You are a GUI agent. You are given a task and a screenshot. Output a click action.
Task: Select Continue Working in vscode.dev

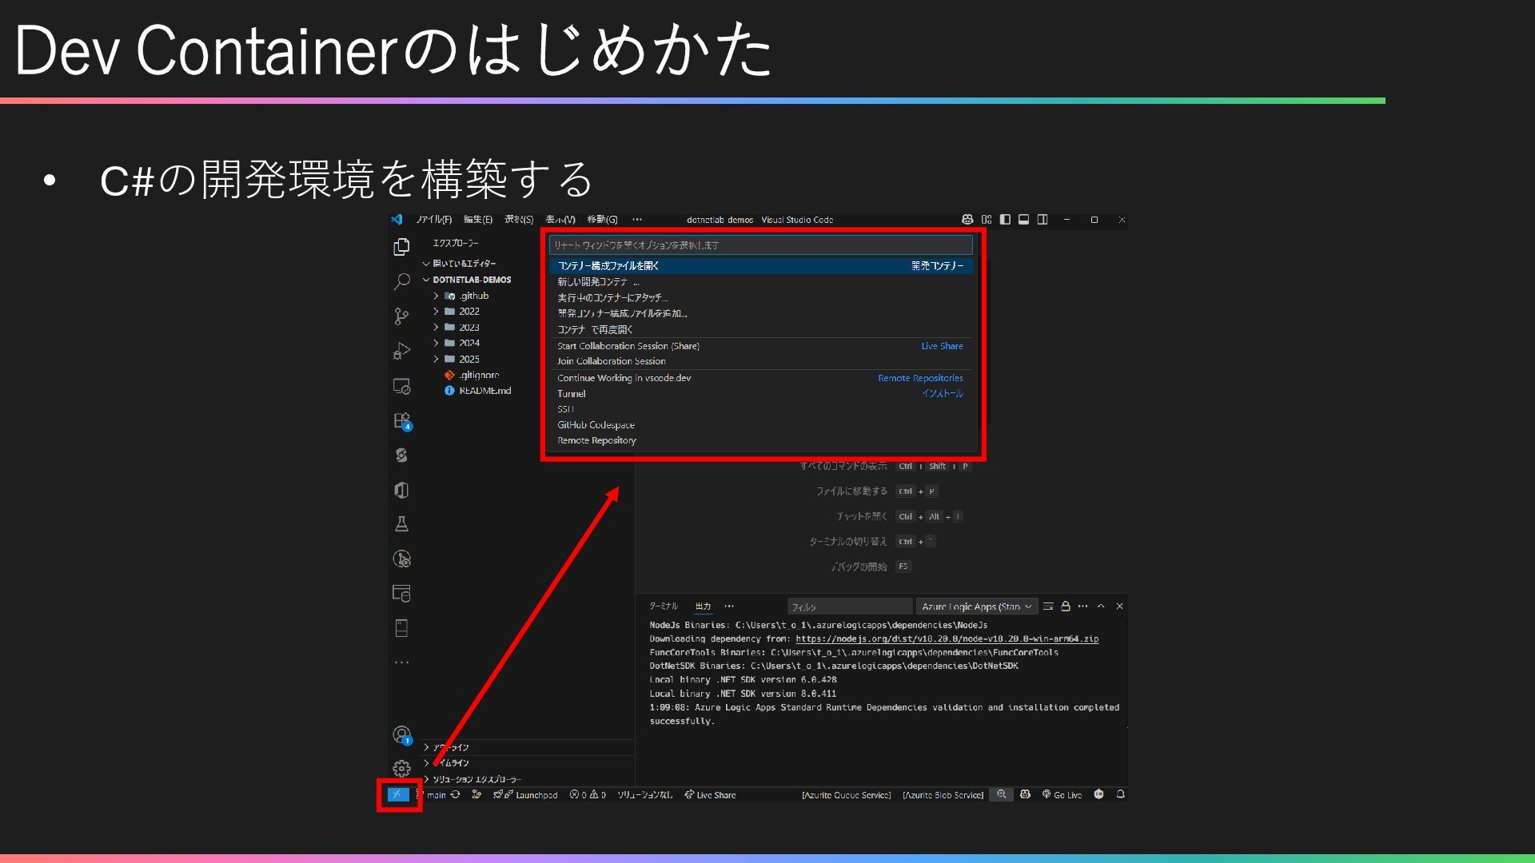click(761, 378)
